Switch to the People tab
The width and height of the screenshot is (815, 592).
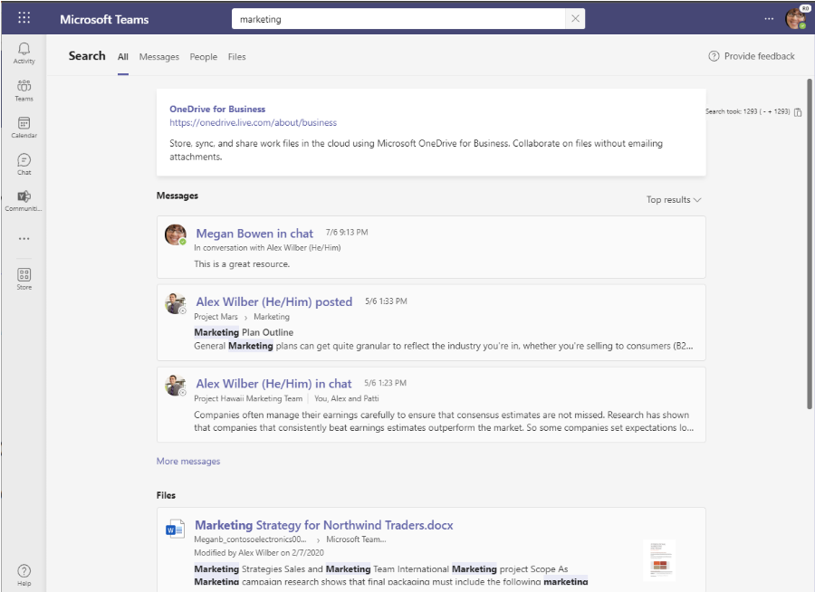coord(203,57)
